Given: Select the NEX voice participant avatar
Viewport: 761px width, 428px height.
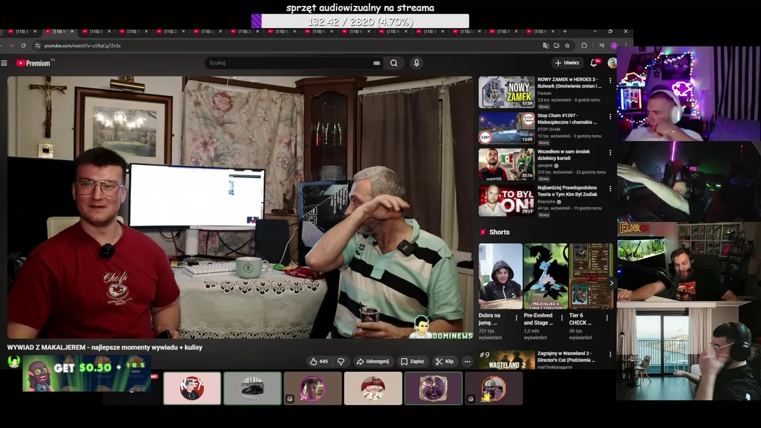Looking at the screenshot, I should [x=192, y=389].
